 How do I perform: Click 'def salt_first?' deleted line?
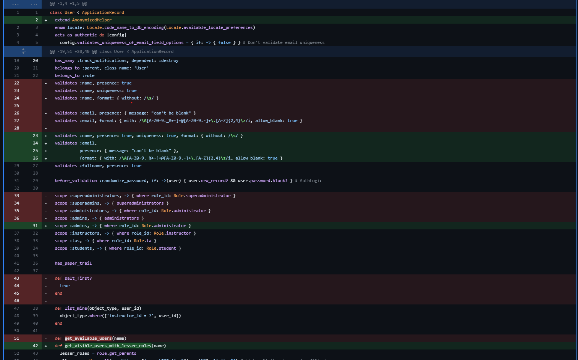coord(73,278)
